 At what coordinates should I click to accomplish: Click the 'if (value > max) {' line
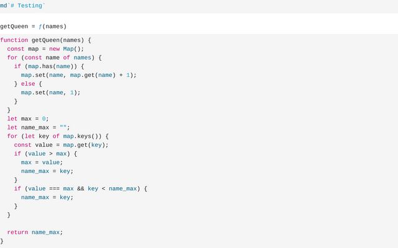point(45,153)
